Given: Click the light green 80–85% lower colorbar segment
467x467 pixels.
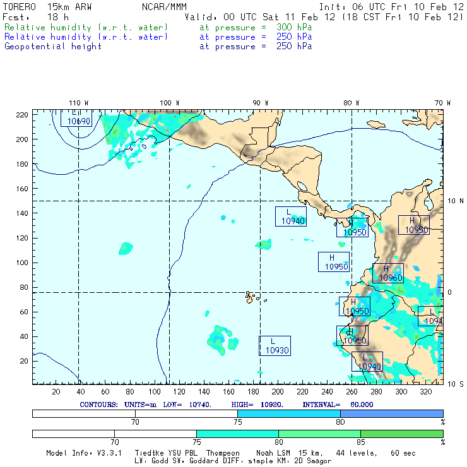Looking at the screenshot, I should point(319,434).
